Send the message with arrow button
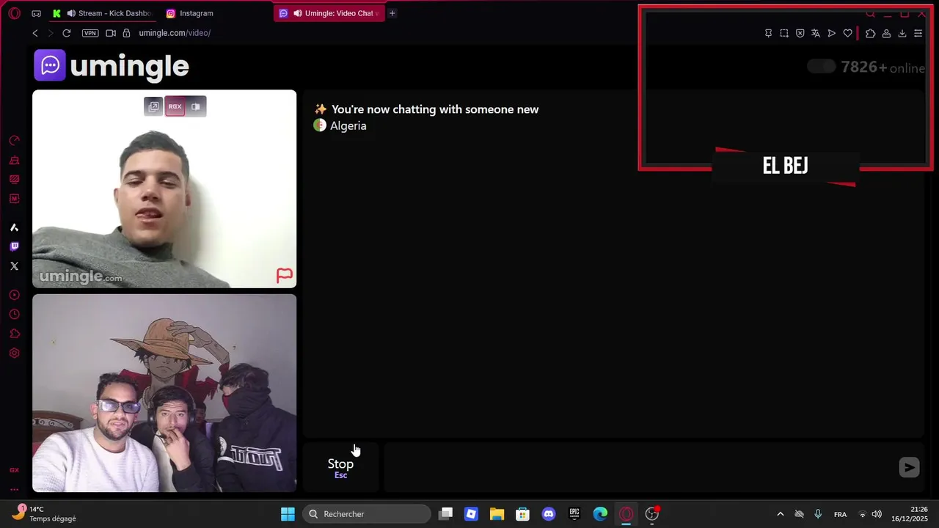Screen dimensions: 939x528 point(909,467)
